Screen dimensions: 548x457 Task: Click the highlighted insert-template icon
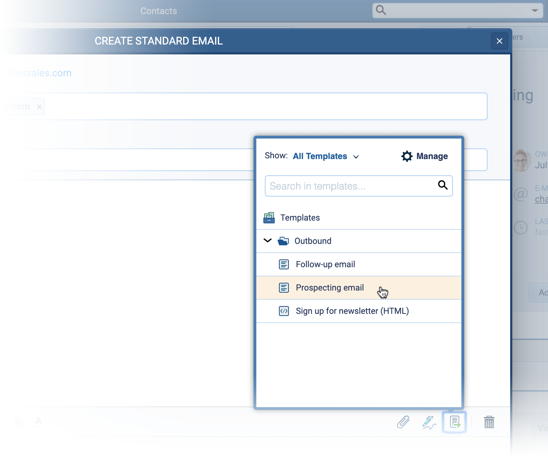click(454, 422)
